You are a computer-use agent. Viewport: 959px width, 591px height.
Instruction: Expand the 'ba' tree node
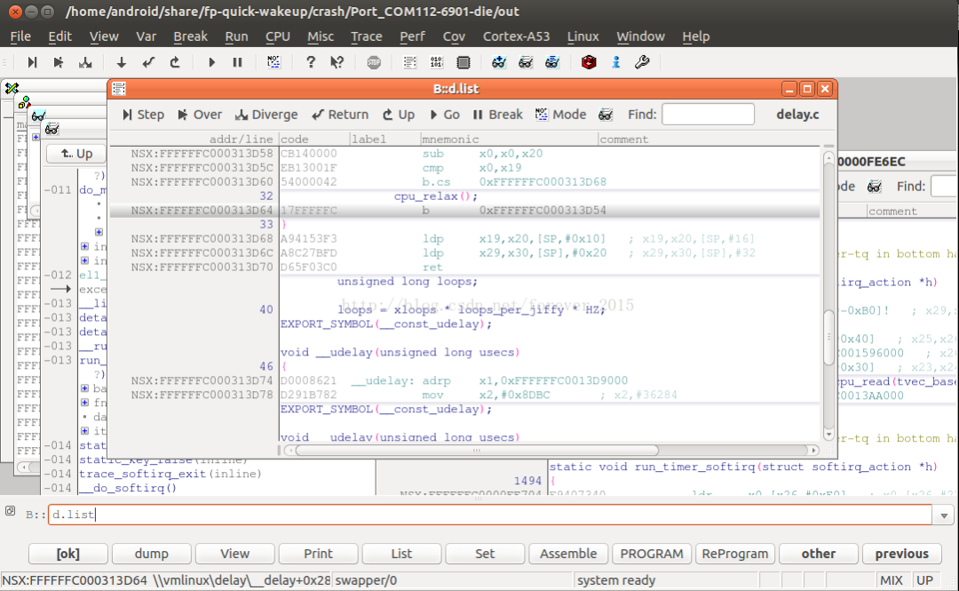pos(84,388)
